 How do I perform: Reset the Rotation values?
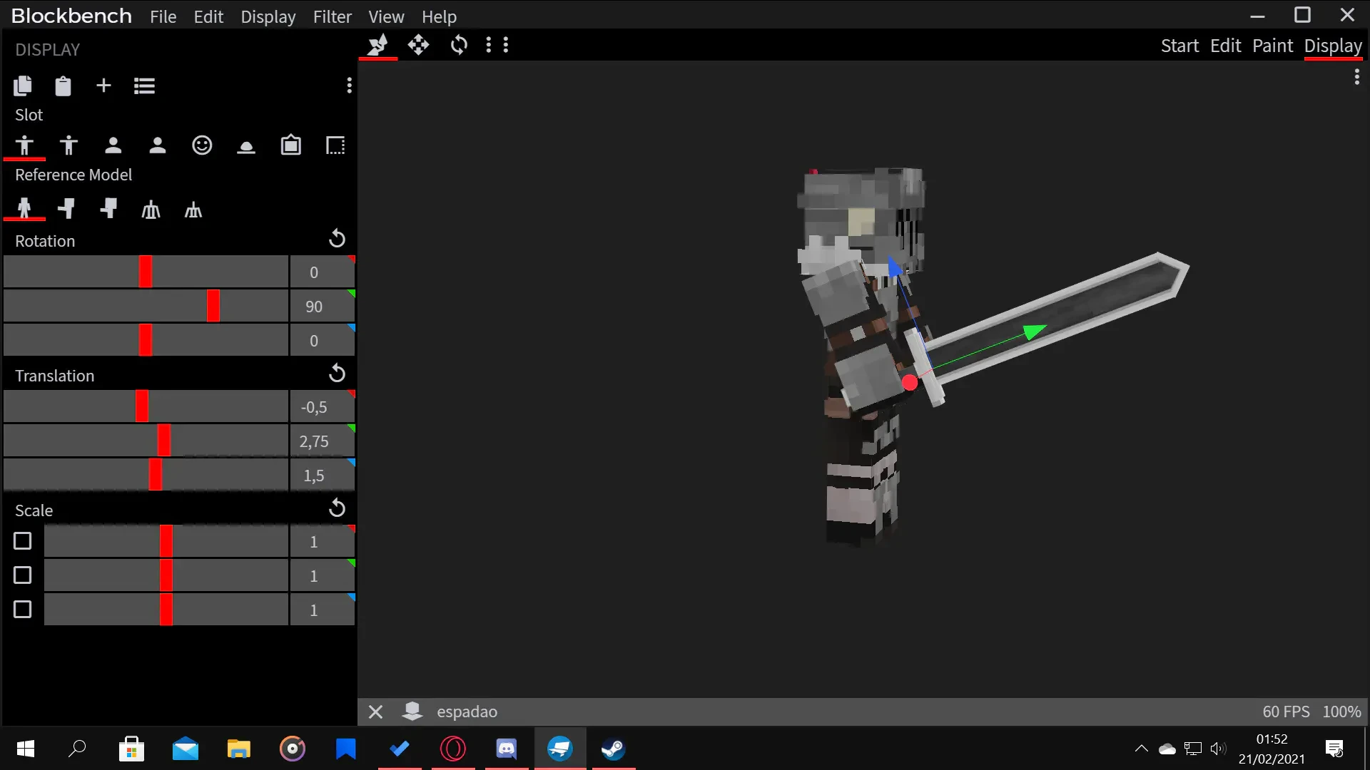337,239
